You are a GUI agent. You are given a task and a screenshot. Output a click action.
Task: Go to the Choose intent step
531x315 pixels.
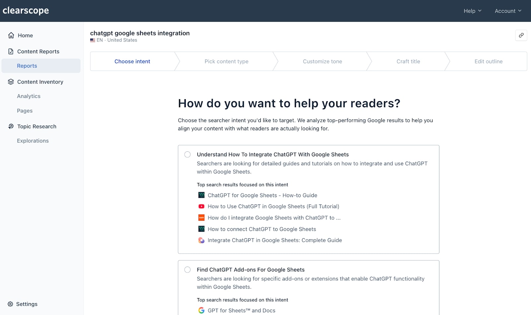pyautogui.click(x=132, y=61)
